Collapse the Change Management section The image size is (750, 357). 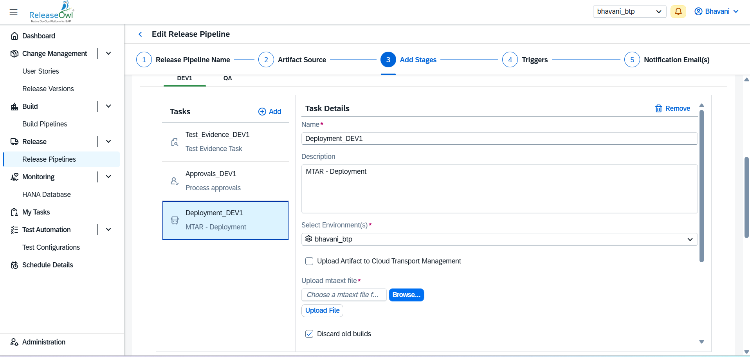pyautogui.click(x=108, y=54)
